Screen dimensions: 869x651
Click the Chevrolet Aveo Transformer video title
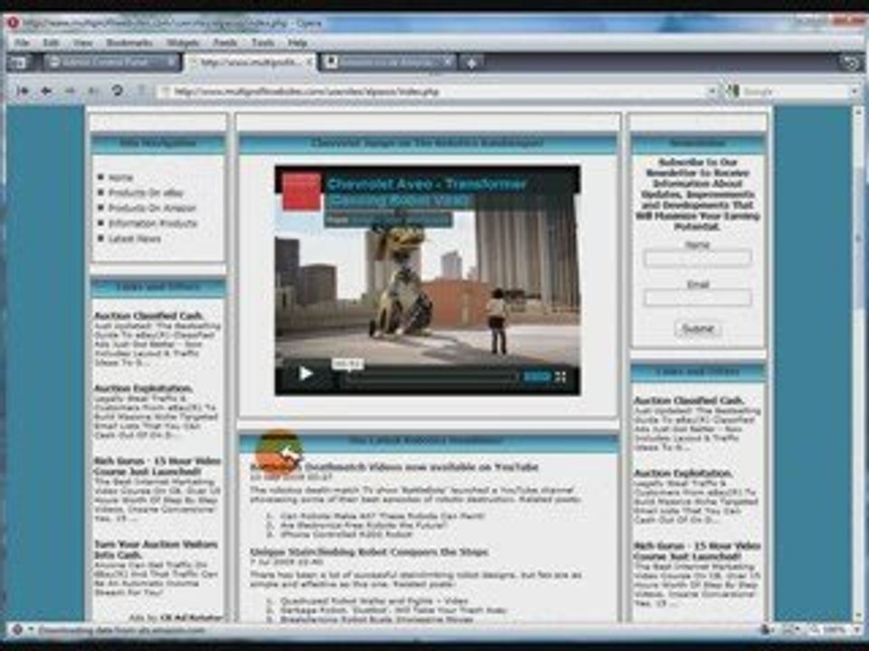click(x=426, y=191)
